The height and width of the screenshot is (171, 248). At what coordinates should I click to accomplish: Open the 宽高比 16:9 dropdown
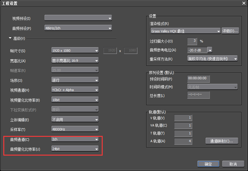tap(75, 61)
